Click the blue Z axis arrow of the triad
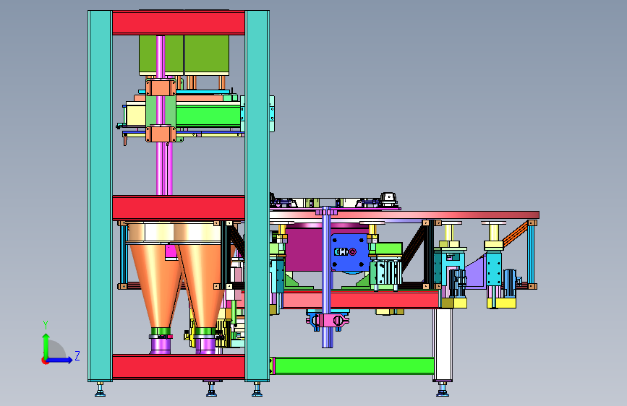This screenshot has width=627, height=406. tap(59, 360)
